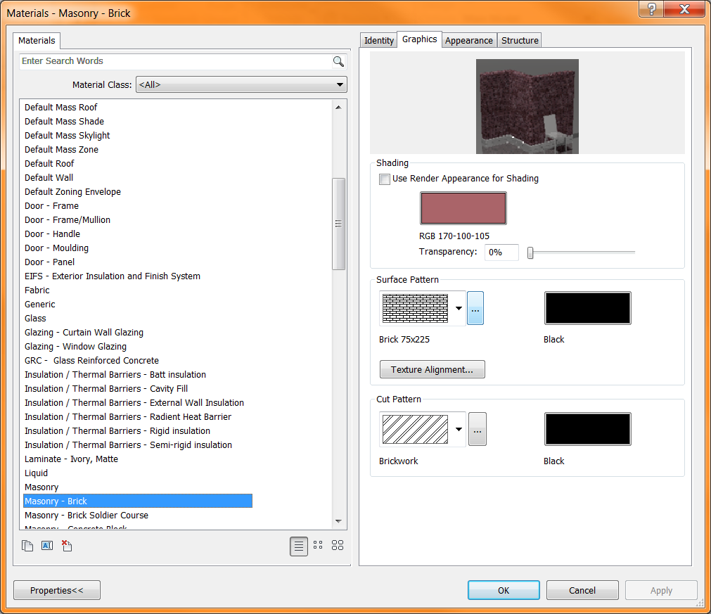Open the Identity tab
Screen dimensions: 711x614
tap(378, 40)
